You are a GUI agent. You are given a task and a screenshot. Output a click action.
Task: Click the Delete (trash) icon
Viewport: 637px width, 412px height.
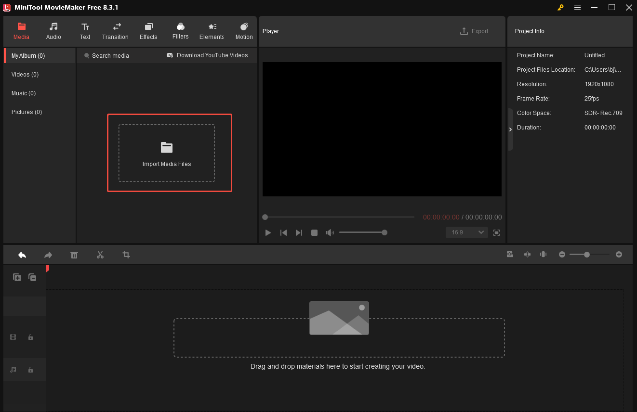coord(74,255)
